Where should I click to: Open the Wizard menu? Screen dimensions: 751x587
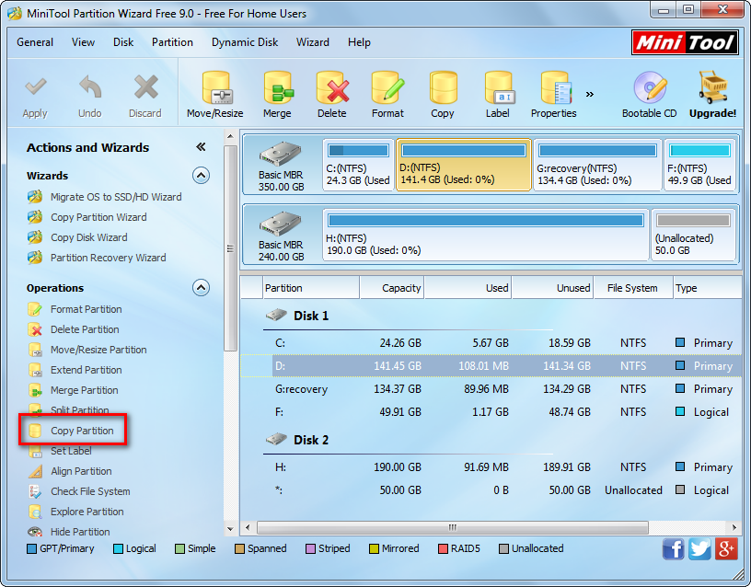click(313, 42)
